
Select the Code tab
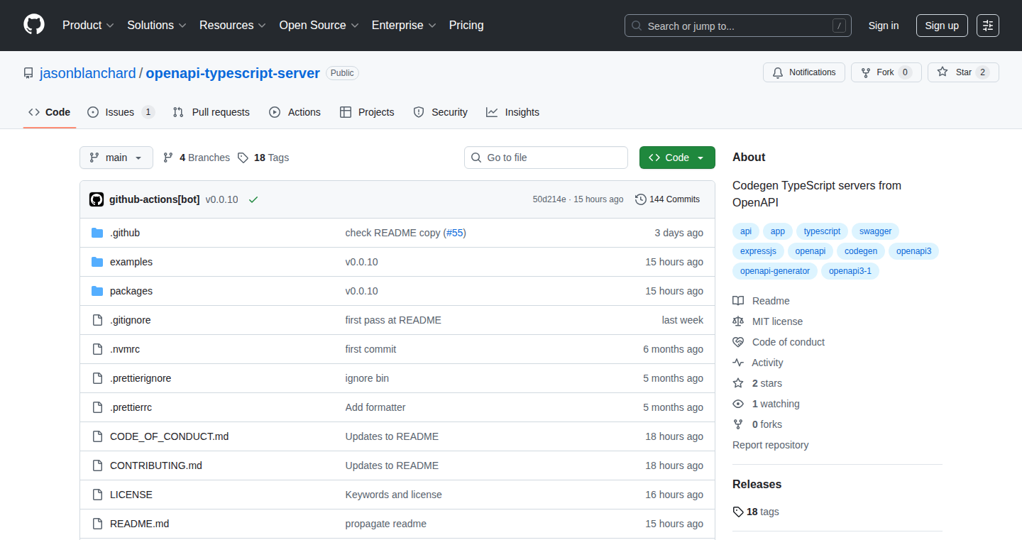[50, 112]
